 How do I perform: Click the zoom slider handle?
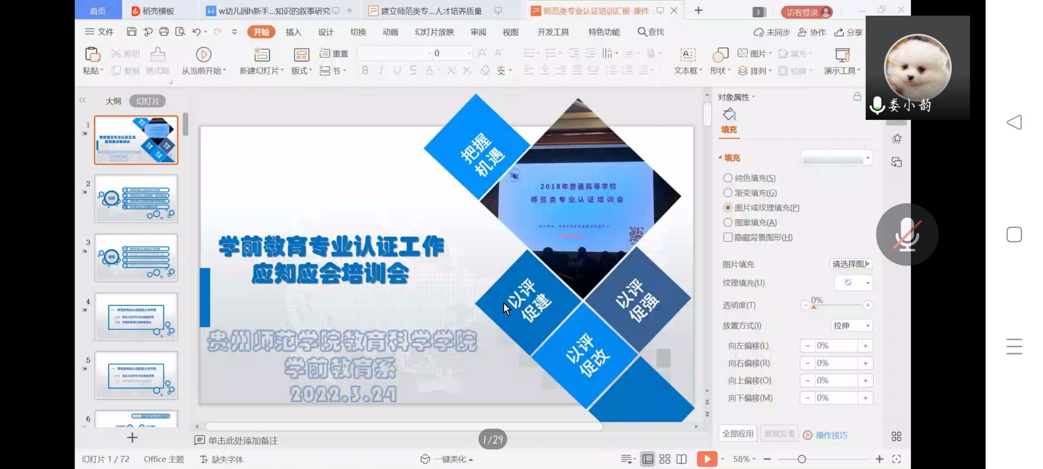click(x=802, y=459)
